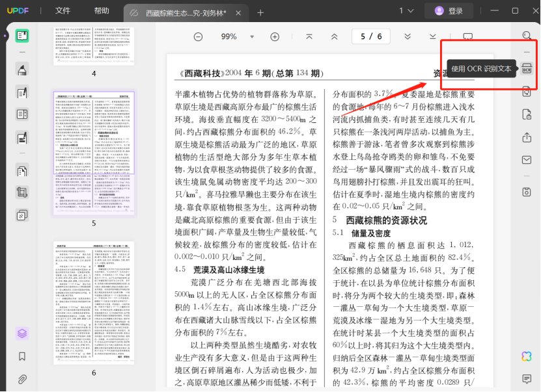Image resolution: width=541 pixels, height=392 pixels.
Task: Expand the window count dropdown
Action: tap(406, 11)
